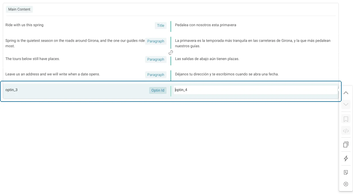Select source text 'optin_3'

[11, 90]
